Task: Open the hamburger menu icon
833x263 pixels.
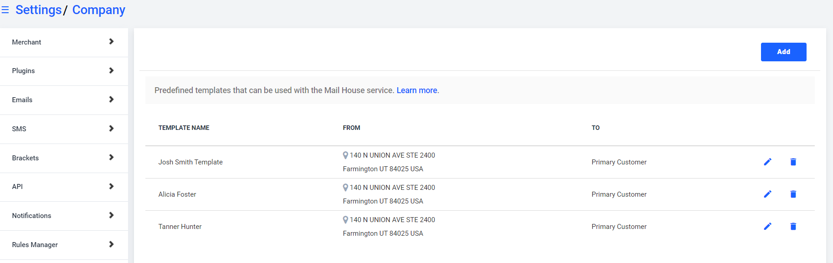Action: [5, 10]
